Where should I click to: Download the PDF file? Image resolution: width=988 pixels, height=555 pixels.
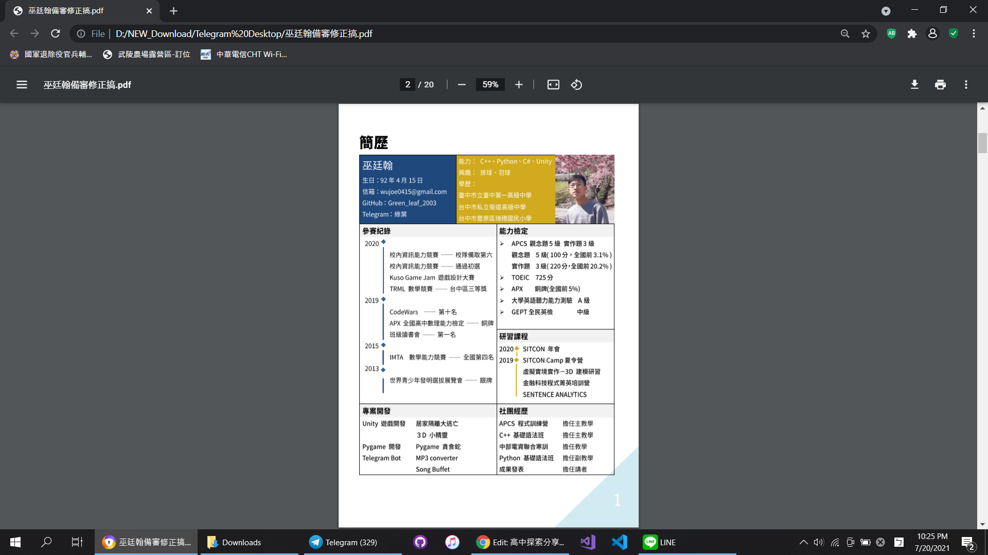coord(914,85)
